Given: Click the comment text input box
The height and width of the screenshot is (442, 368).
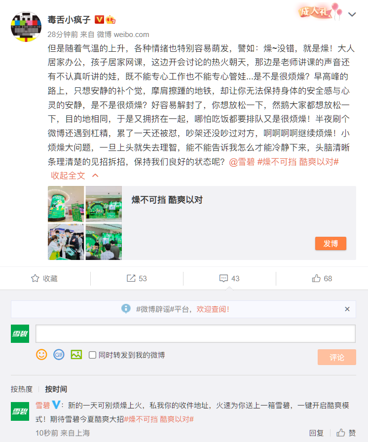Looking at the screenshot, I should [x=195, y=334].
